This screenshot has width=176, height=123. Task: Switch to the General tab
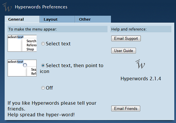point(22,19)
